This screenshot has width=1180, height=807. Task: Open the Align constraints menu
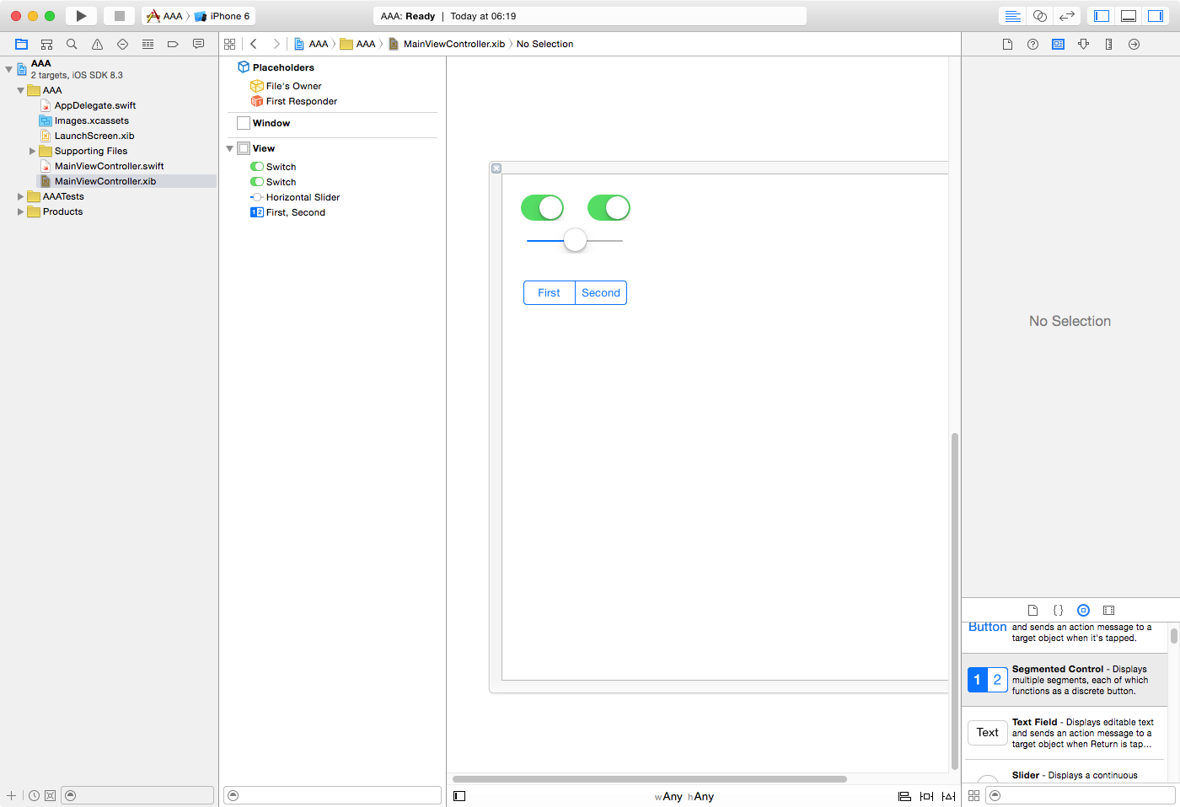point(904,796)
